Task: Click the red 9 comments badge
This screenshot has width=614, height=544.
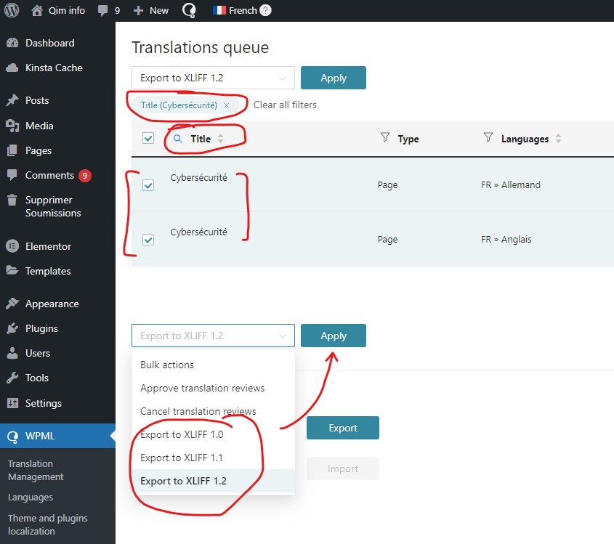Action: tap(84, 176)
